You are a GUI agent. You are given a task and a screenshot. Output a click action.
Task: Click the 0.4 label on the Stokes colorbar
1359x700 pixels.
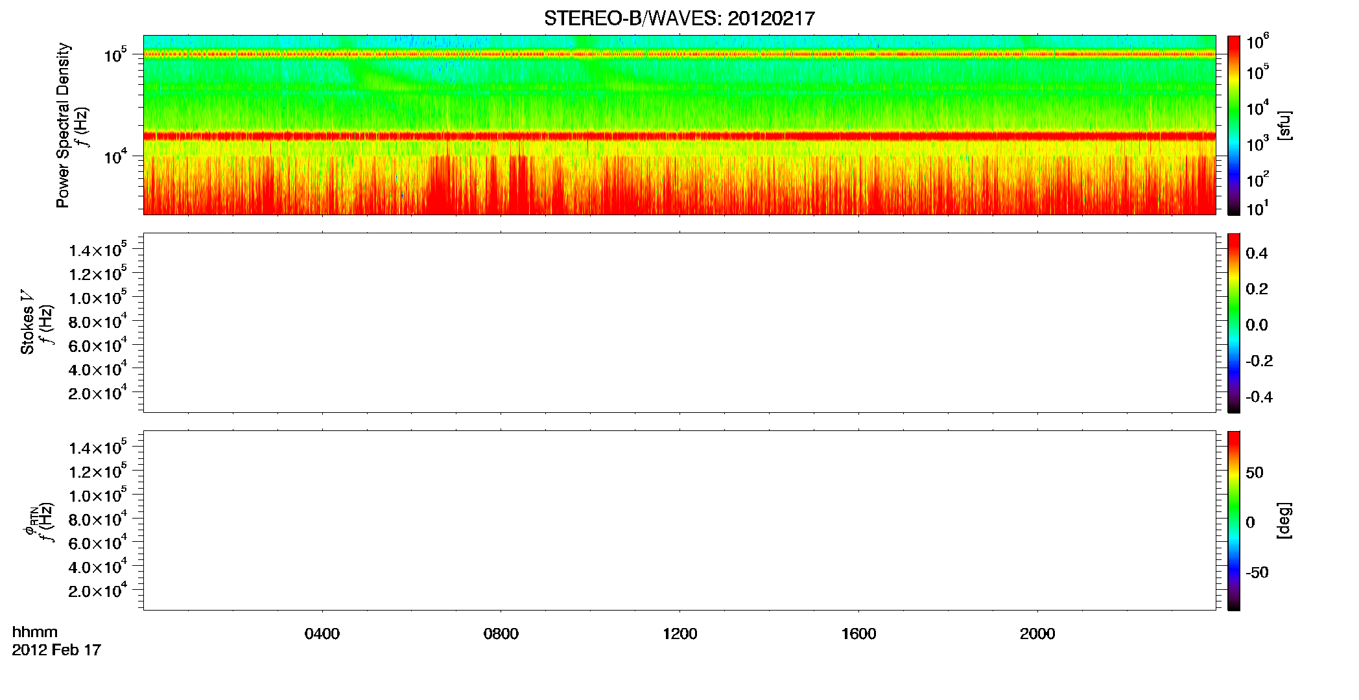[x=1257, y=253]
